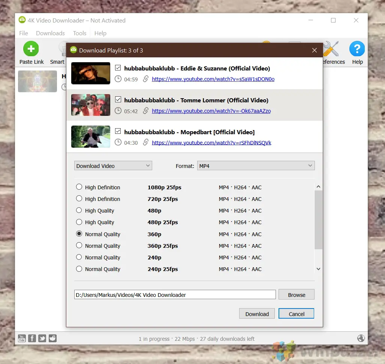Open the Download Video type dropdown

(x=113, y=166)
